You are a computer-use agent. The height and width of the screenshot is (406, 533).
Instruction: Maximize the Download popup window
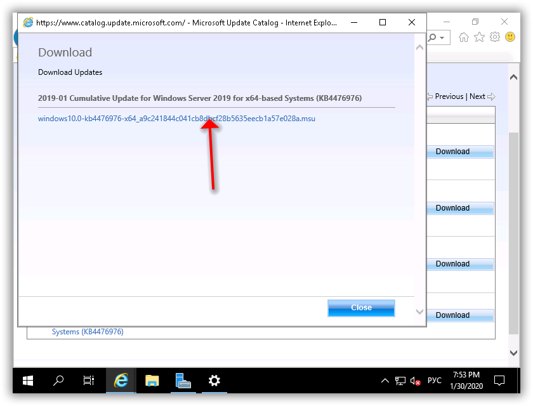click(x=383, y=22)
